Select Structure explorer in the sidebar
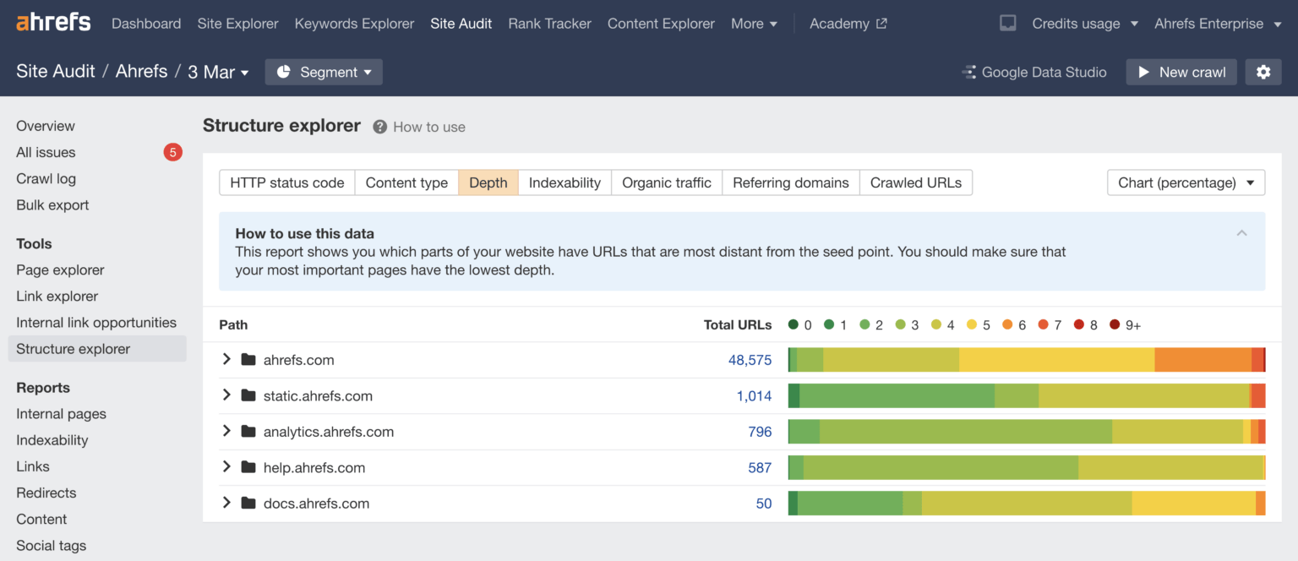The height and width of the screenshot is (561, 1298). [73, 348]
